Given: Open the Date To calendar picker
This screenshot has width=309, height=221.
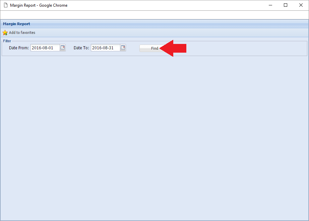Looking at the screenshot, I should (x=123, y=48).
